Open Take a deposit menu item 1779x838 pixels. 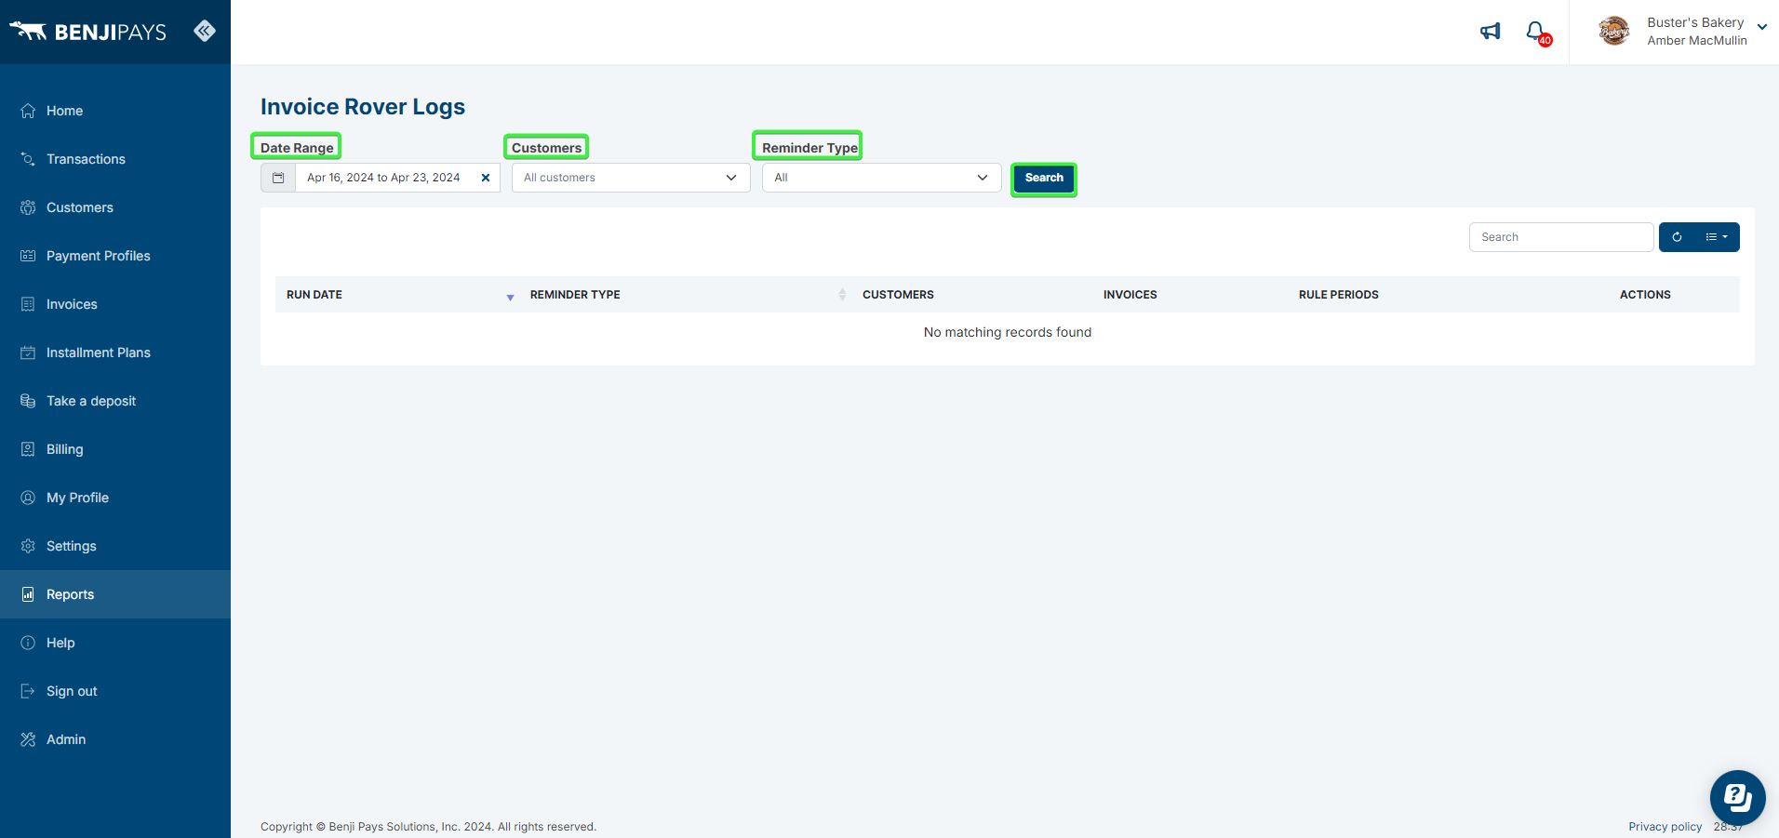coord(115,401)
